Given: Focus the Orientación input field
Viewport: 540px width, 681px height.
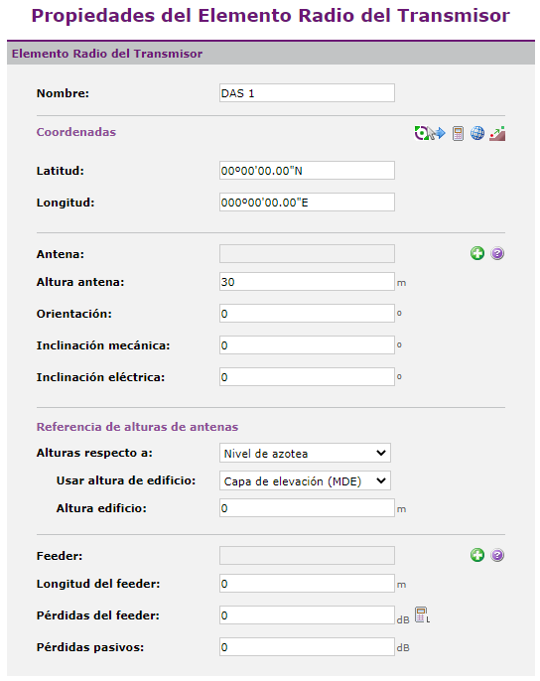Looking at the screenshot, I should 307,313.
